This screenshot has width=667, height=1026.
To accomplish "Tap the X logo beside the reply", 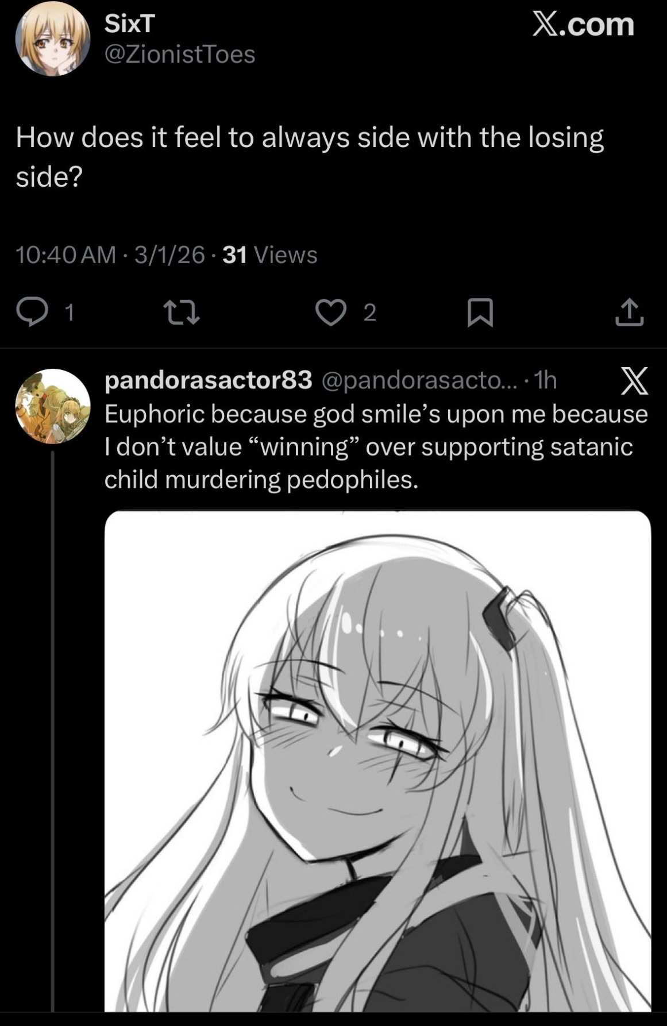I will (634, 381).
